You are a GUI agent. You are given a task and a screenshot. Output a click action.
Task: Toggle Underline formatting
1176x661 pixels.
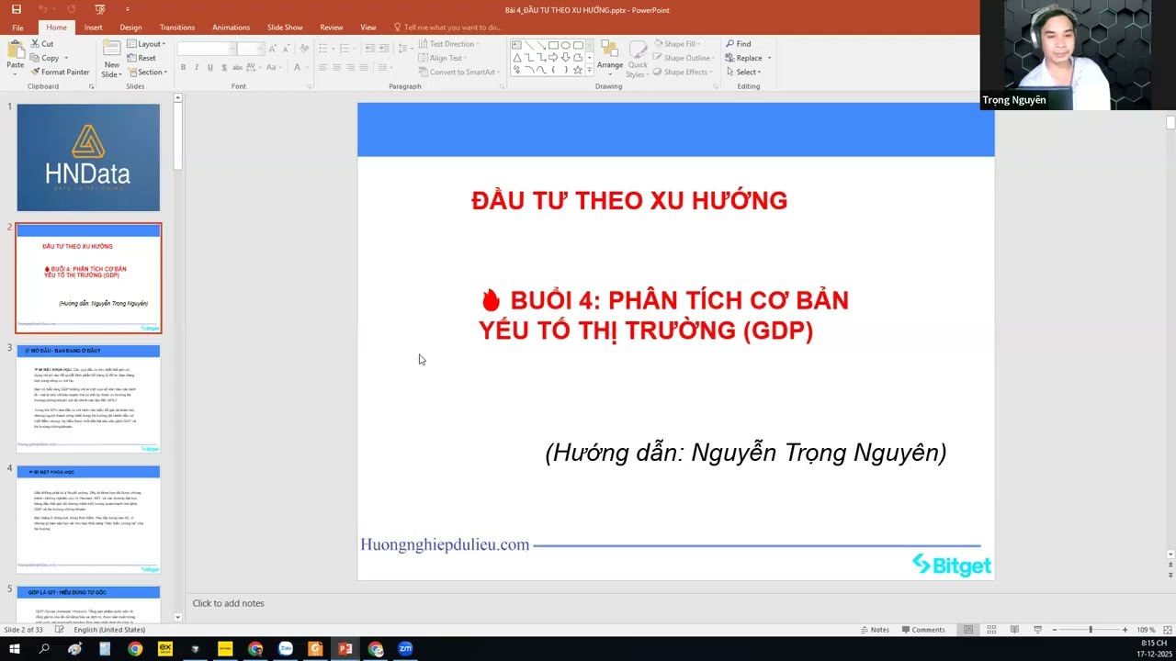[210, 67]
